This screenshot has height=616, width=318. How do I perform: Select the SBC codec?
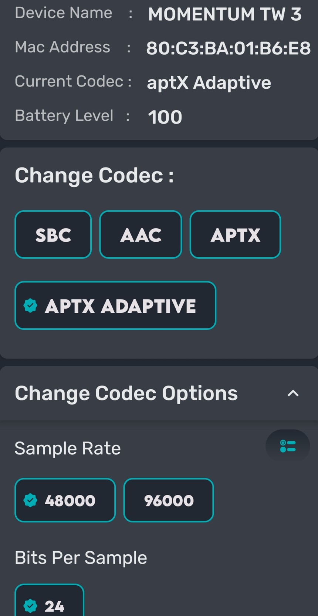pos(53,235)
